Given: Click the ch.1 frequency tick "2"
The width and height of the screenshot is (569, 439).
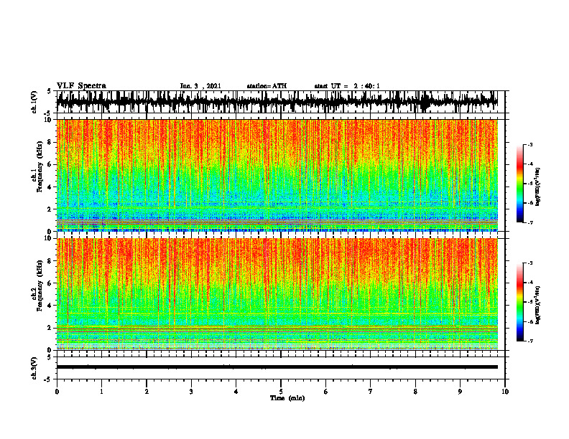Looking at the screenshot, I should tap(51, 209).
